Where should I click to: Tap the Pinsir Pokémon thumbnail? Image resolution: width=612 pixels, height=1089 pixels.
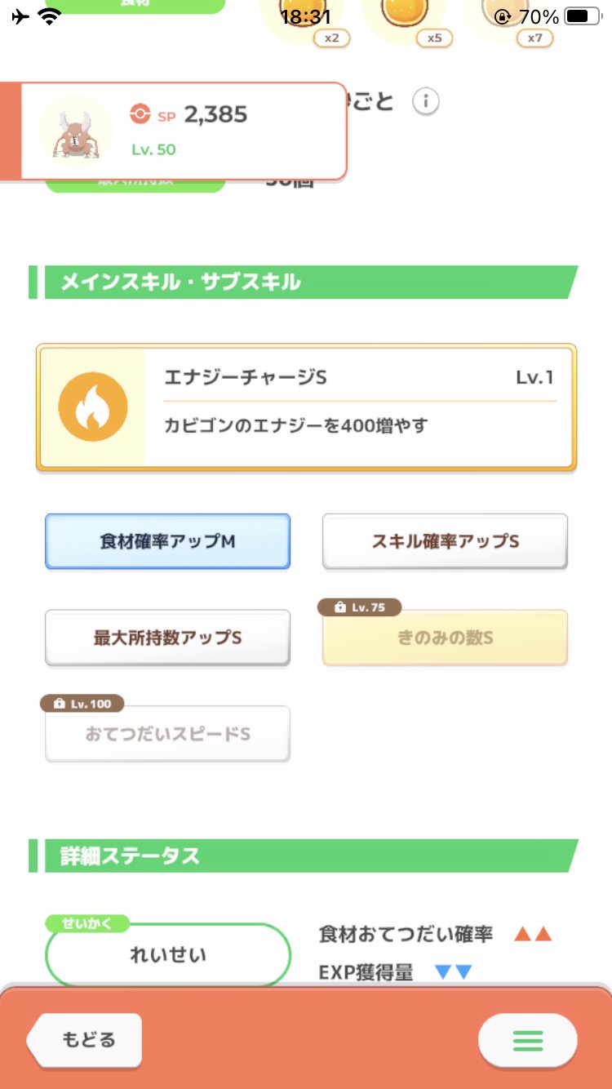[x=76, y=131]
